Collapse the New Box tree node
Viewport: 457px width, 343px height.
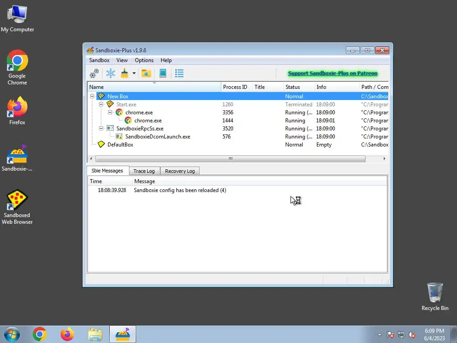(x=92, y=96)
